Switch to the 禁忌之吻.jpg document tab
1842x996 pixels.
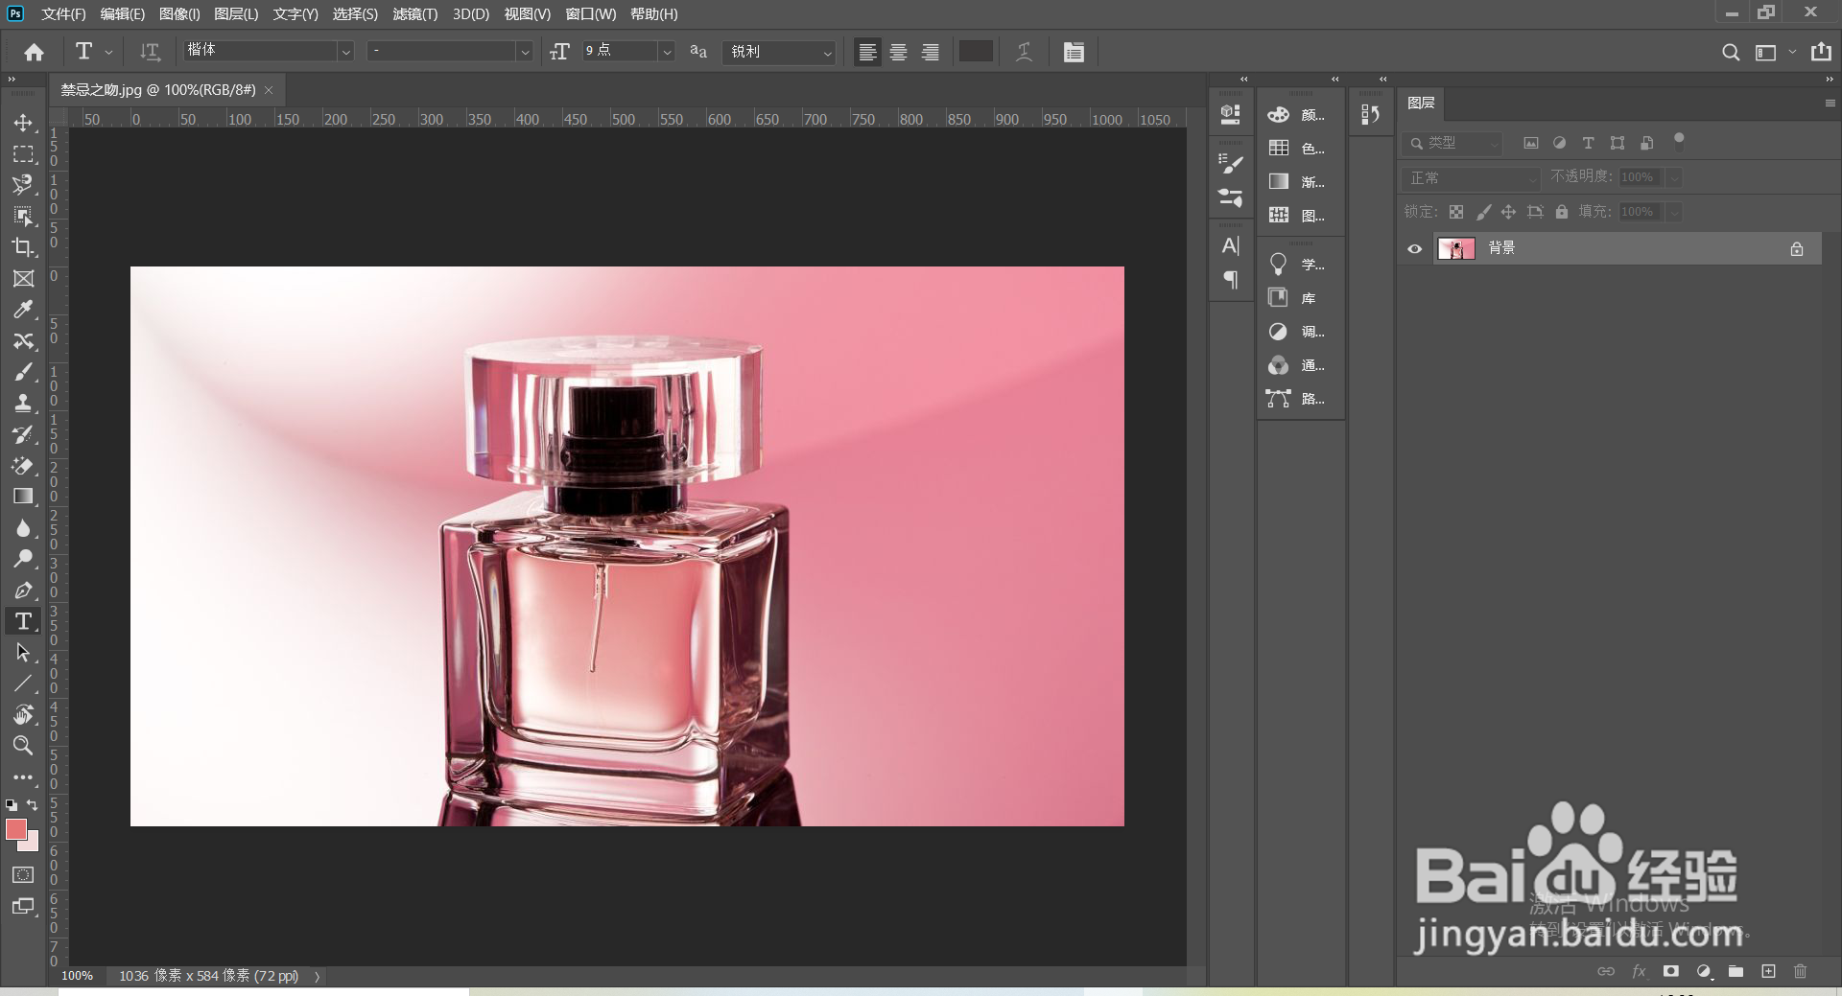point(153,89)
